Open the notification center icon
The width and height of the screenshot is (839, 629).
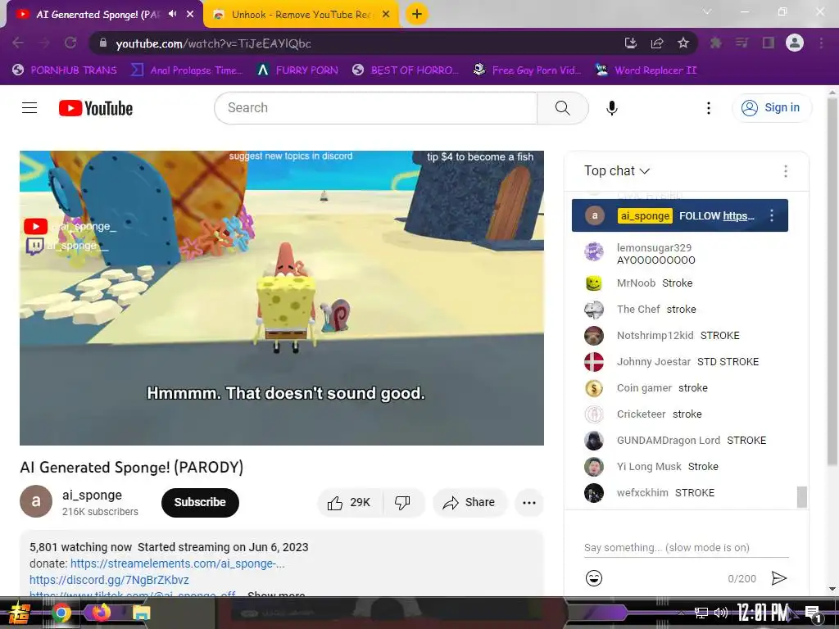(x=814, y=613)
